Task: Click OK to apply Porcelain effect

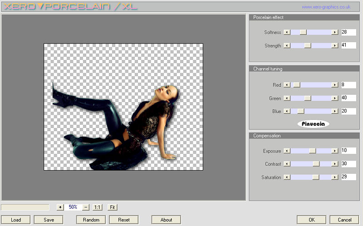Action: tap(311, 220)
